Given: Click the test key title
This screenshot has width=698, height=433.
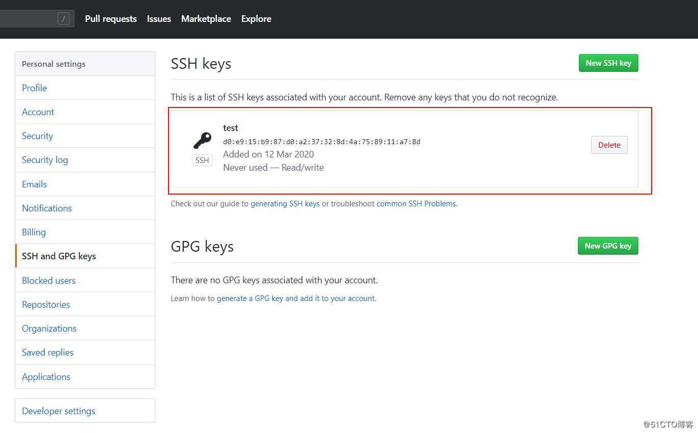Looking at the screenshot, I should (x=231, y=128).
